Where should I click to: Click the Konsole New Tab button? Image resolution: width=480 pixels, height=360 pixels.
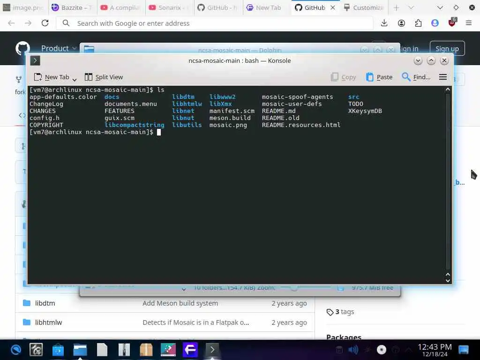(x=52, y=77)
